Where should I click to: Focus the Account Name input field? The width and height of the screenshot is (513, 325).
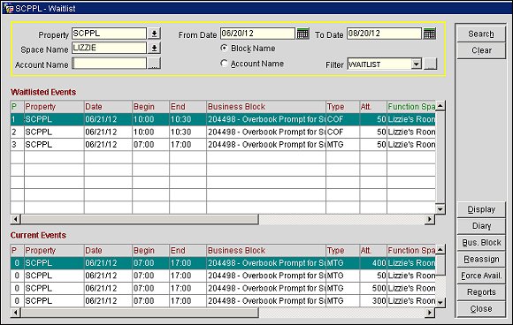click(x=109, y=64)
